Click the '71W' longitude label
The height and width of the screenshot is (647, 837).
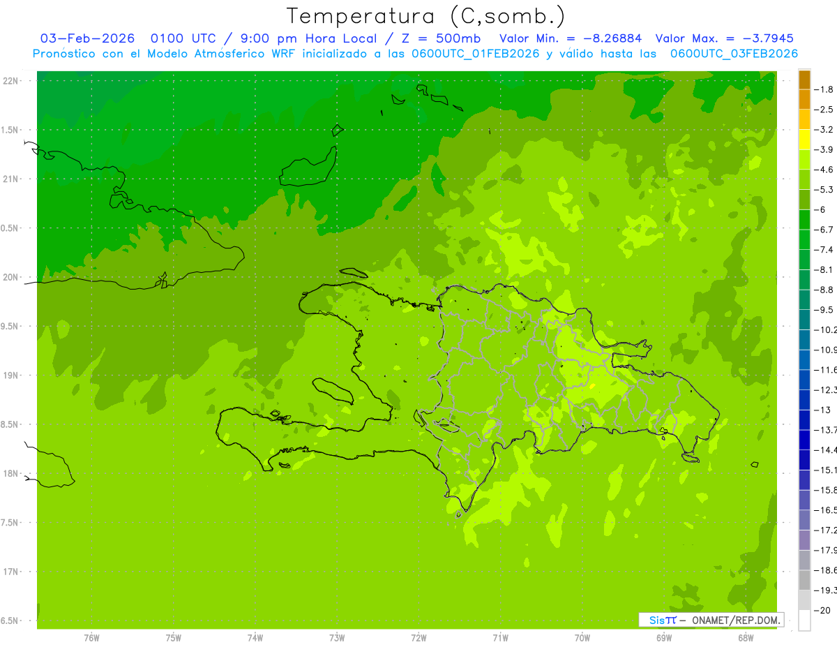click(x=500, y=637)
